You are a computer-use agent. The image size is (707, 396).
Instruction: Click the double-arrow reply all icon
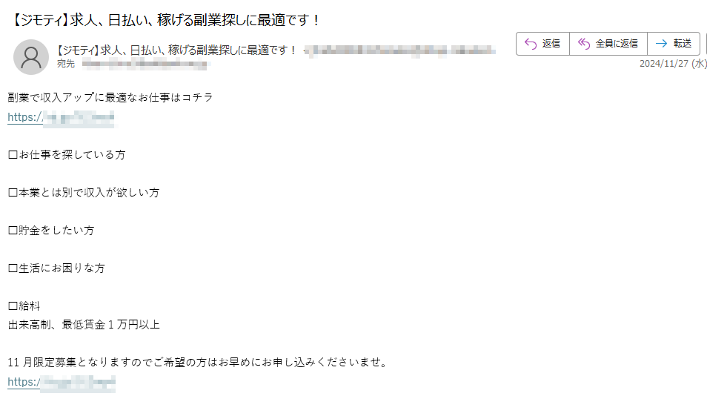(x=584, y=44)
